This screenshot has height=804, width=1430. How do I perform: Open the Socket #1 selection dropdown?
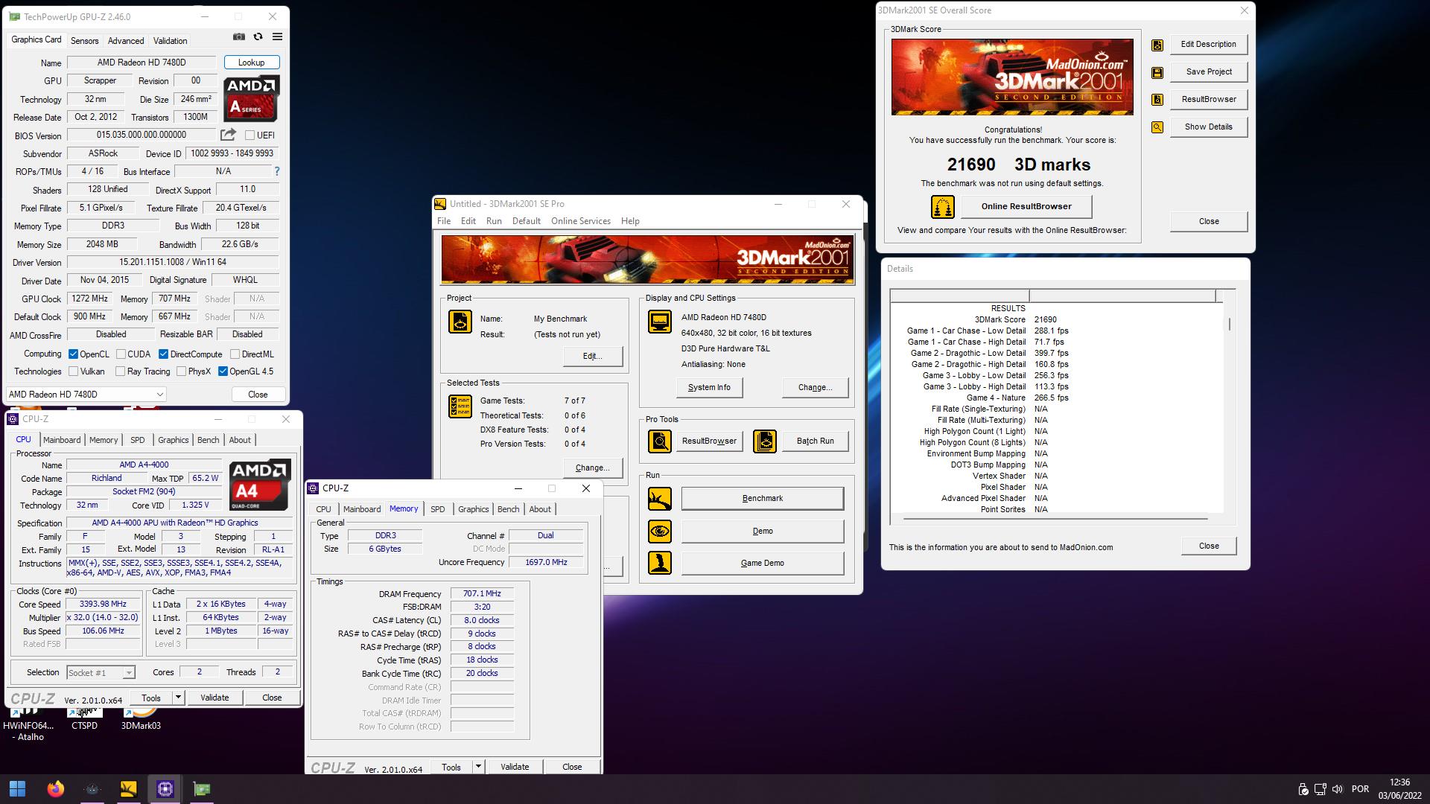[x=101, y=673]
